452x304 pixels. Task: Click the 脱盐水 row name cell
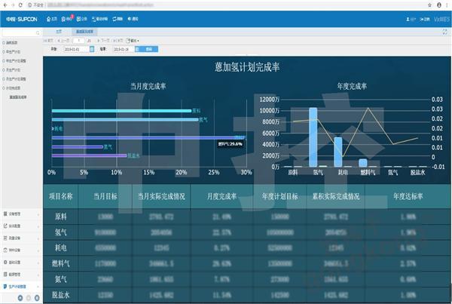[61, 295]
